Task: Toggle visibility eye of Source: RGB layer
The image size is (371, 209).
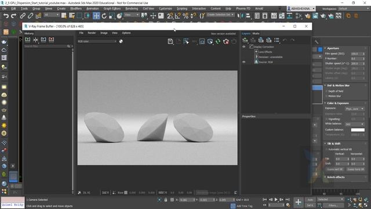Action: 243,62
